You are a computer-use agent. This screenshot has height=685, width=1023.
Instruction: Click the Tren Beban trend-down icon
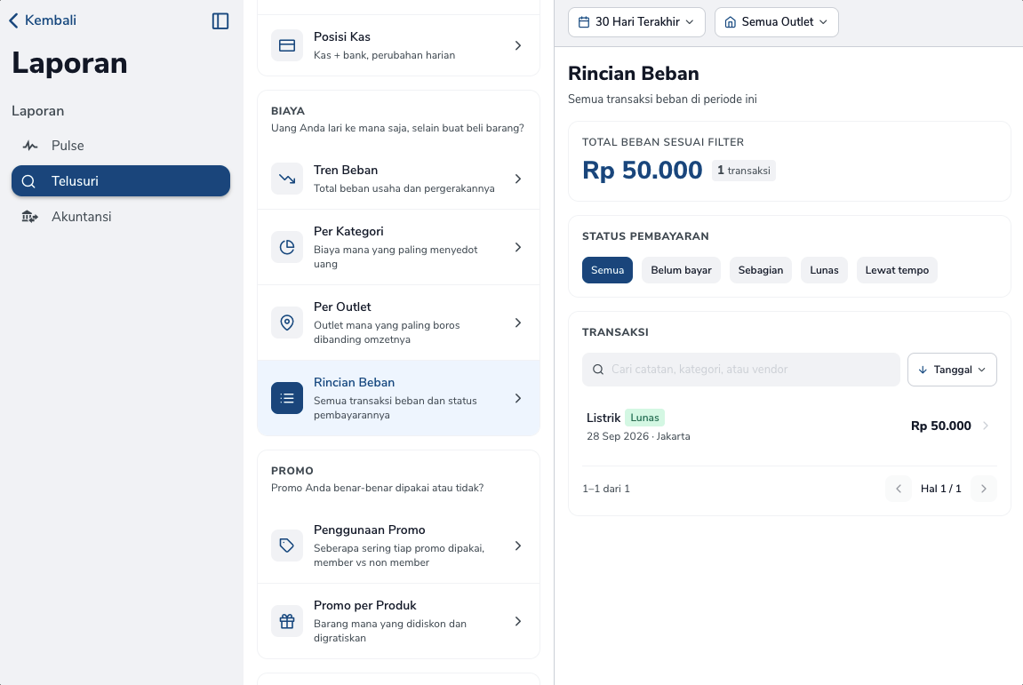287,179
